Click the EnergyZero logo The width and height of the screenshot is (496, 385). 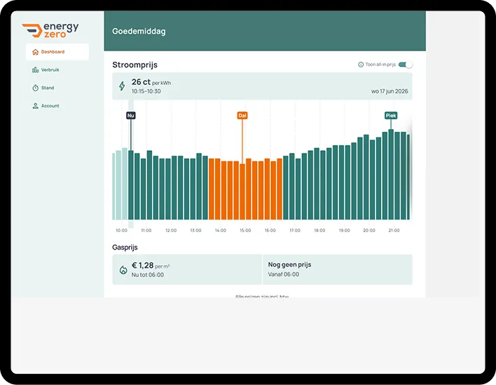(50, 30)
